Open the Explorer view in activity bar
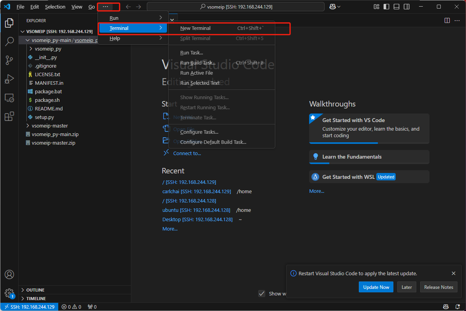The width and height of the screenshot is (466, 311). [9, 23]
